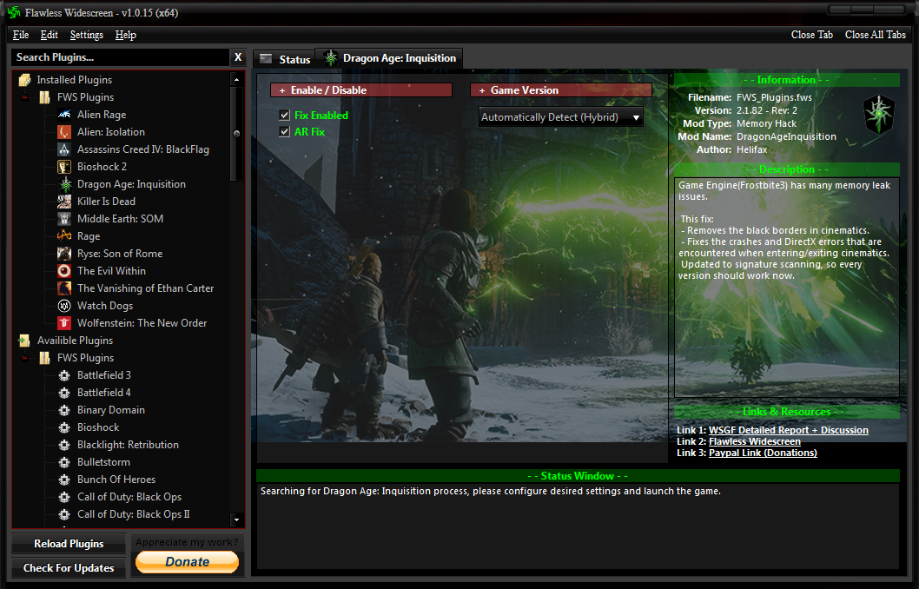Click the Call of Duty: Black Ops gear icon
The image size is (919, 589).
(64, 497)
